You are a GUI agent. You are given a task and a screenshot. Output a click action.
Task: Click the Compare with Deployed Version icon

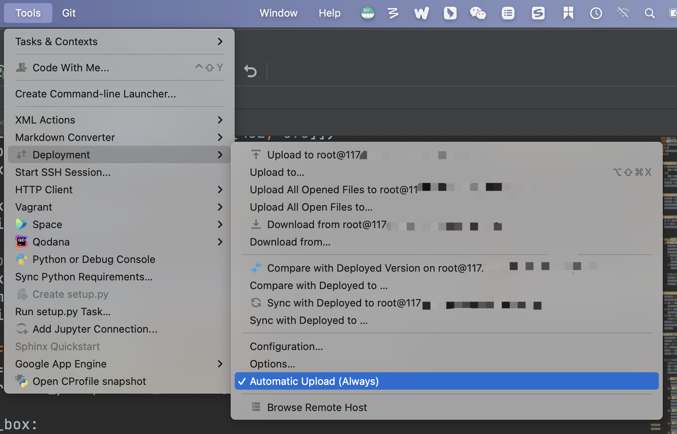256,268
